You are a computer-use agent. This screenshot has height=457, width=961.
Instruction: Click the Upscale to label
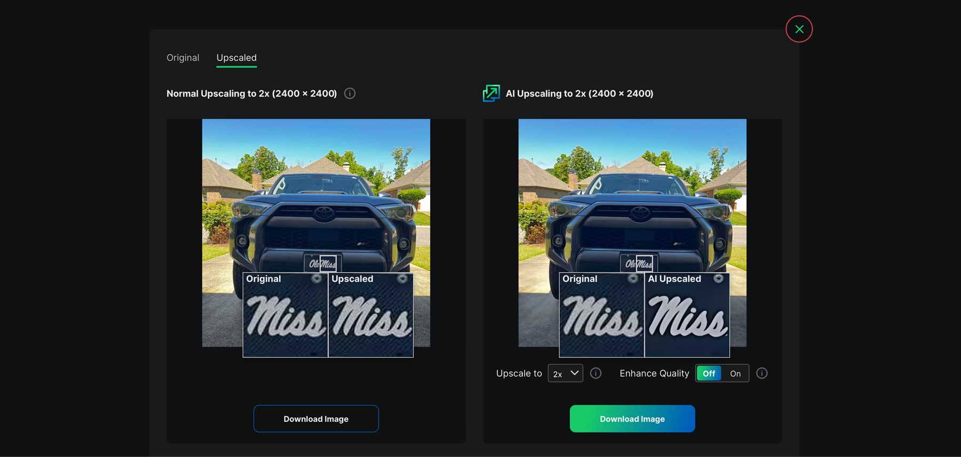(519, 373)
